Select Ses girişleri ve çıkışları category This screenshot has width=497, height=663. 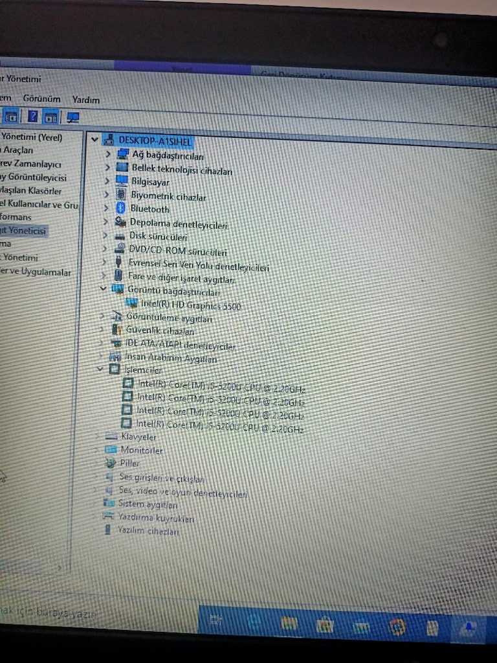161,478
